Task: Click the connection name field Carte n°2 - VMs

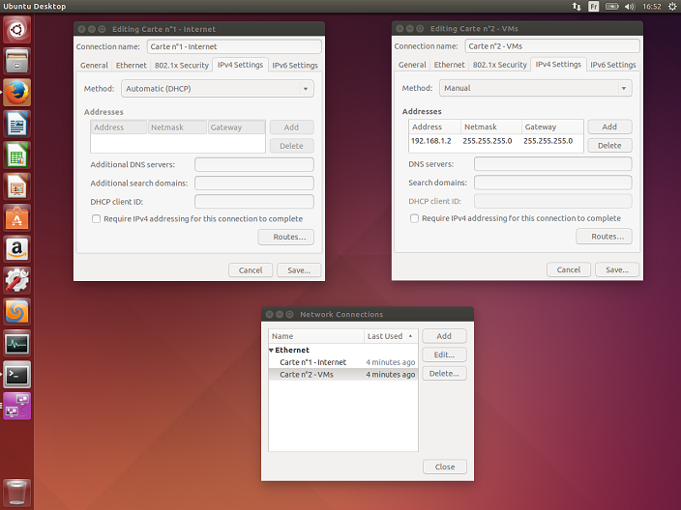Action: pos(552,46)
